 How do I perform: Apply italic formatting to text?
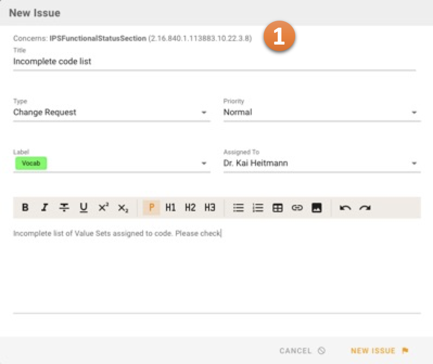[x=44, y=208]
